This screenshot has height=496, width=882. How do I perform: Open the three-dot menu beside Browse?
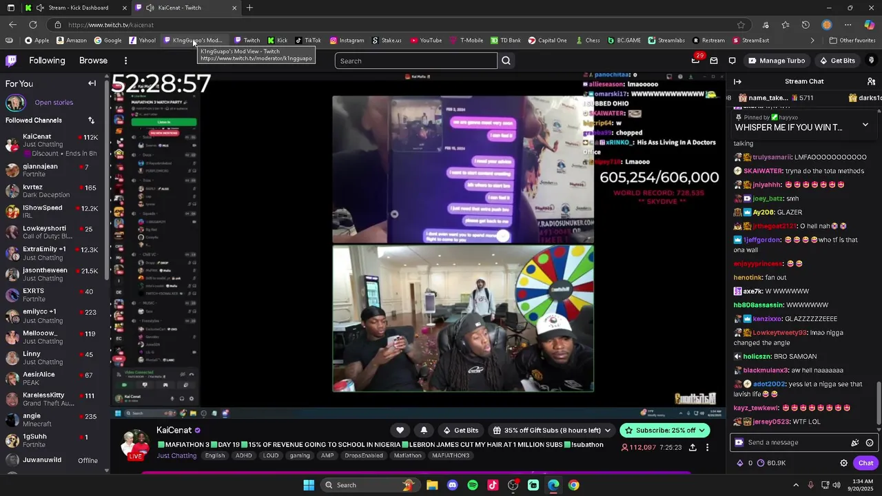(x=125, y=61)
